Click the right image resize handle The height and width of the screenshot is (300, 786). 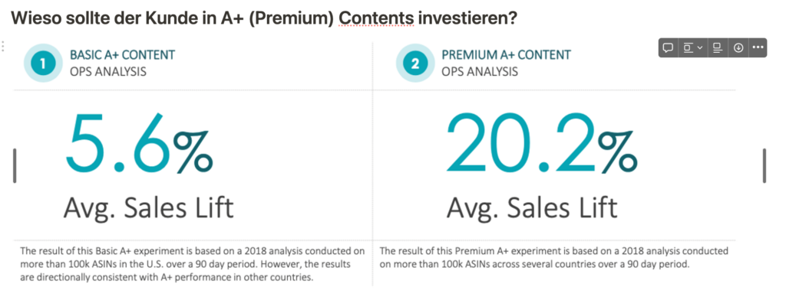pyautogui.click(x=765, y=165)
